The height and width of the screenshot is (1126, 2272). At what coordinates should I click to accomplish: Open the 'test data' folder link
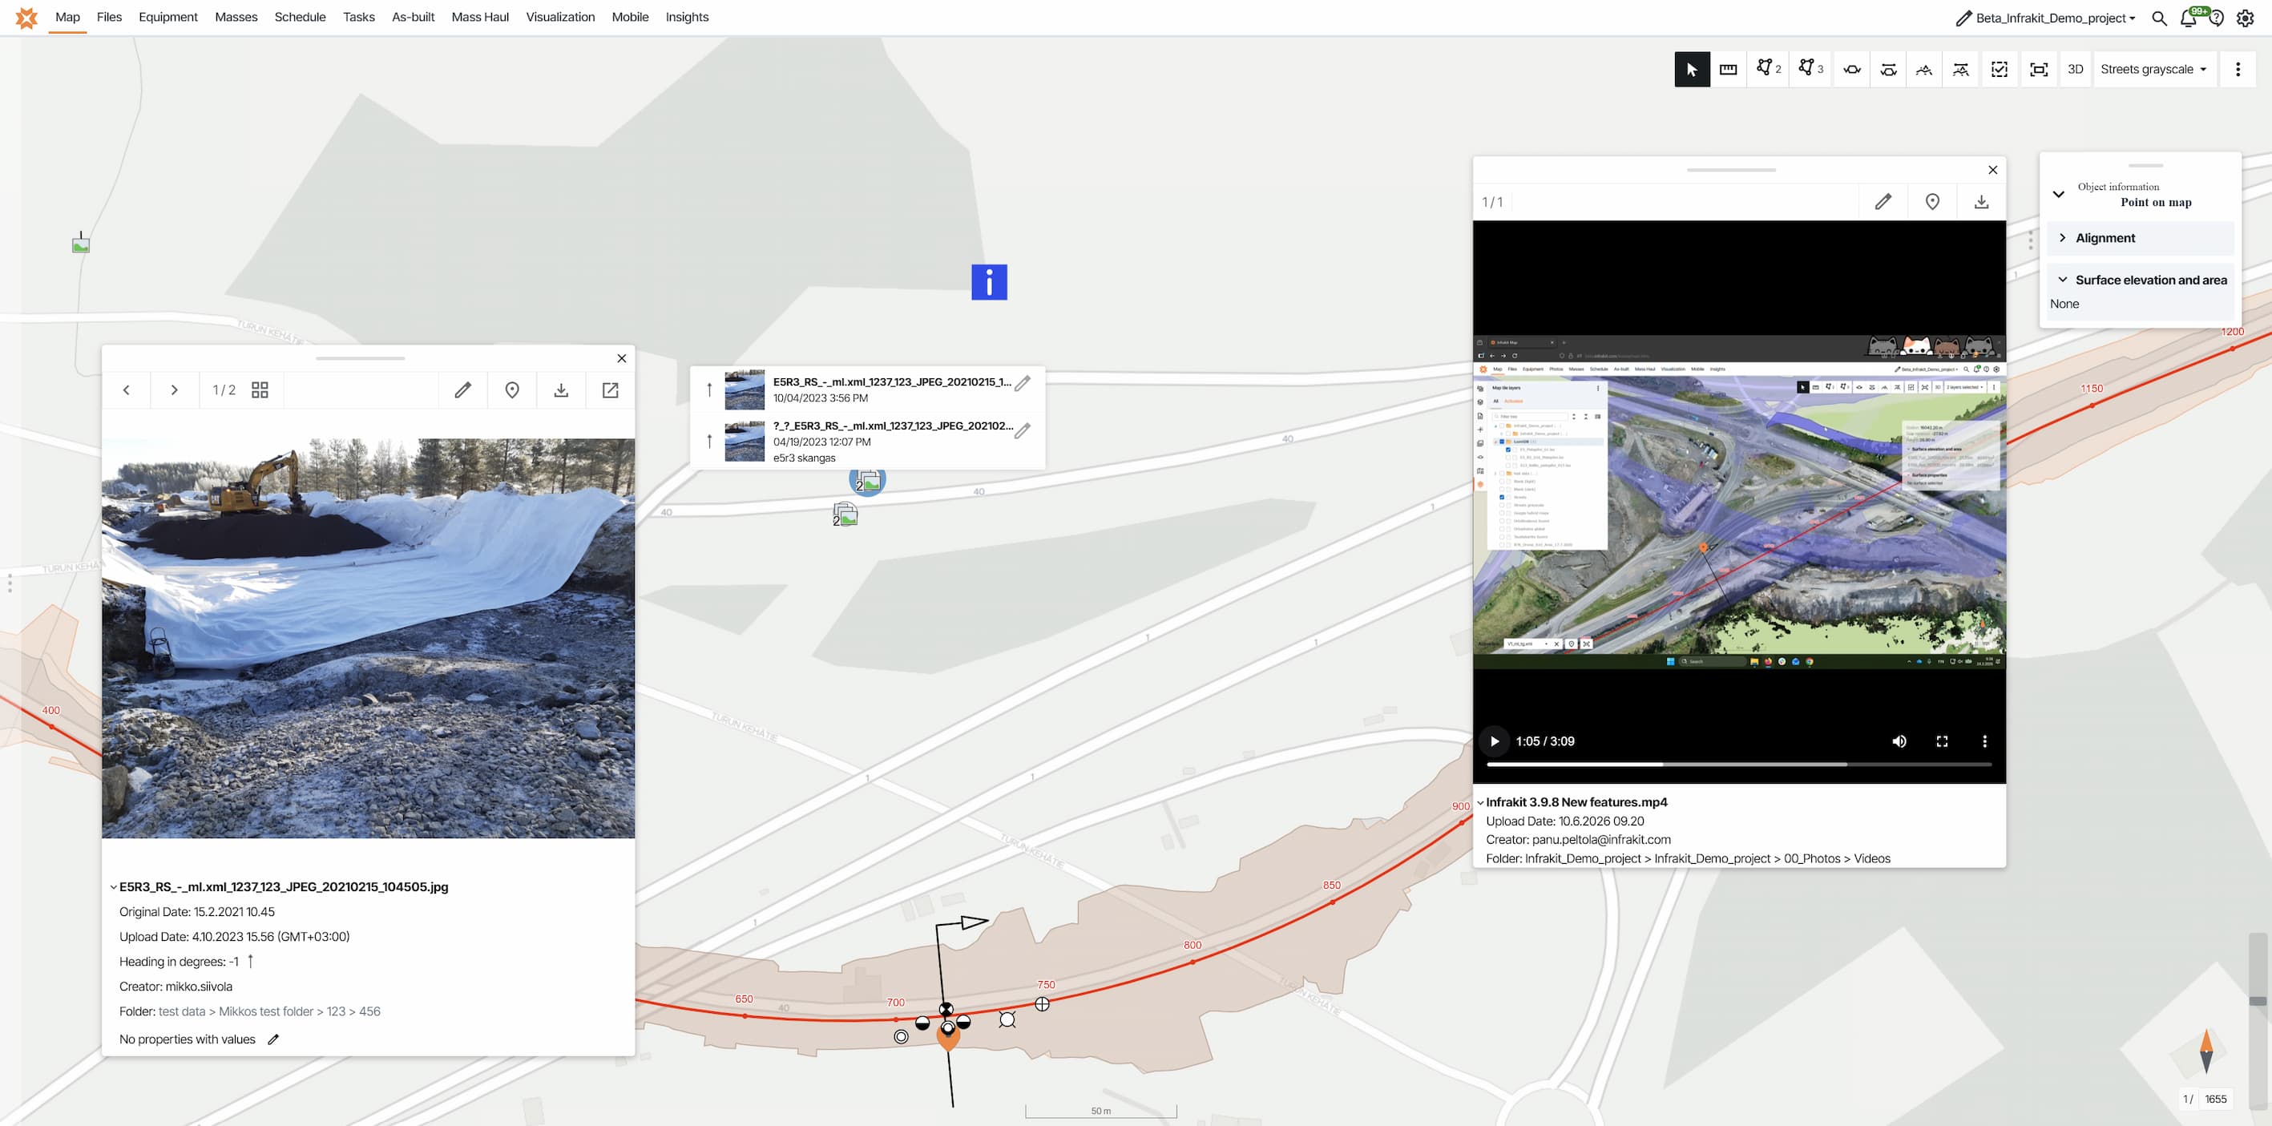(182, 1011)
